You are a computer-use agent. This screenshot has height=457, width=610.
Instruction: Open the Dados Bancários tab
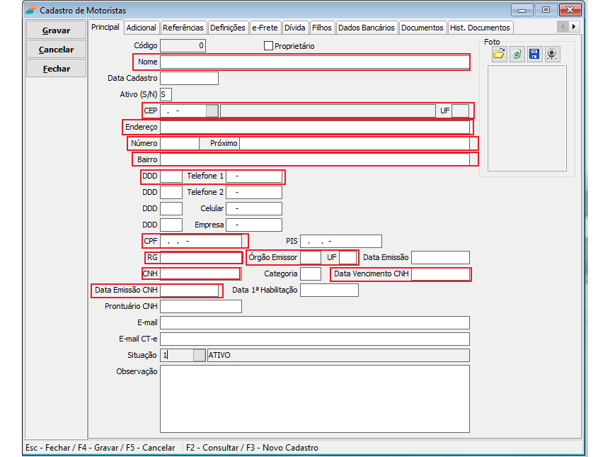pos(366,28)
